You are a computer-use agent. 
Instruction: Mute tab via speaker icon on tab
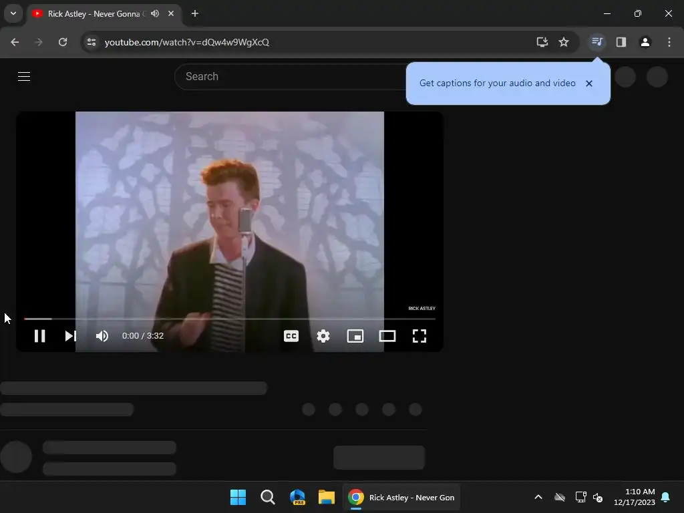155,13
